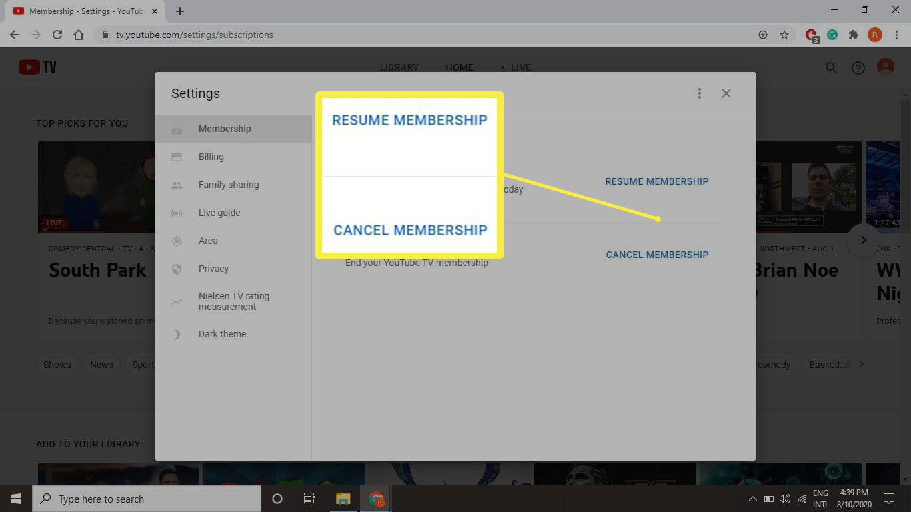Image resolution: width=911 pixels, height=512 pixels.
Task: Bookmark this page with the star icon
Action: pyautogui.click(x=784, y=35)
